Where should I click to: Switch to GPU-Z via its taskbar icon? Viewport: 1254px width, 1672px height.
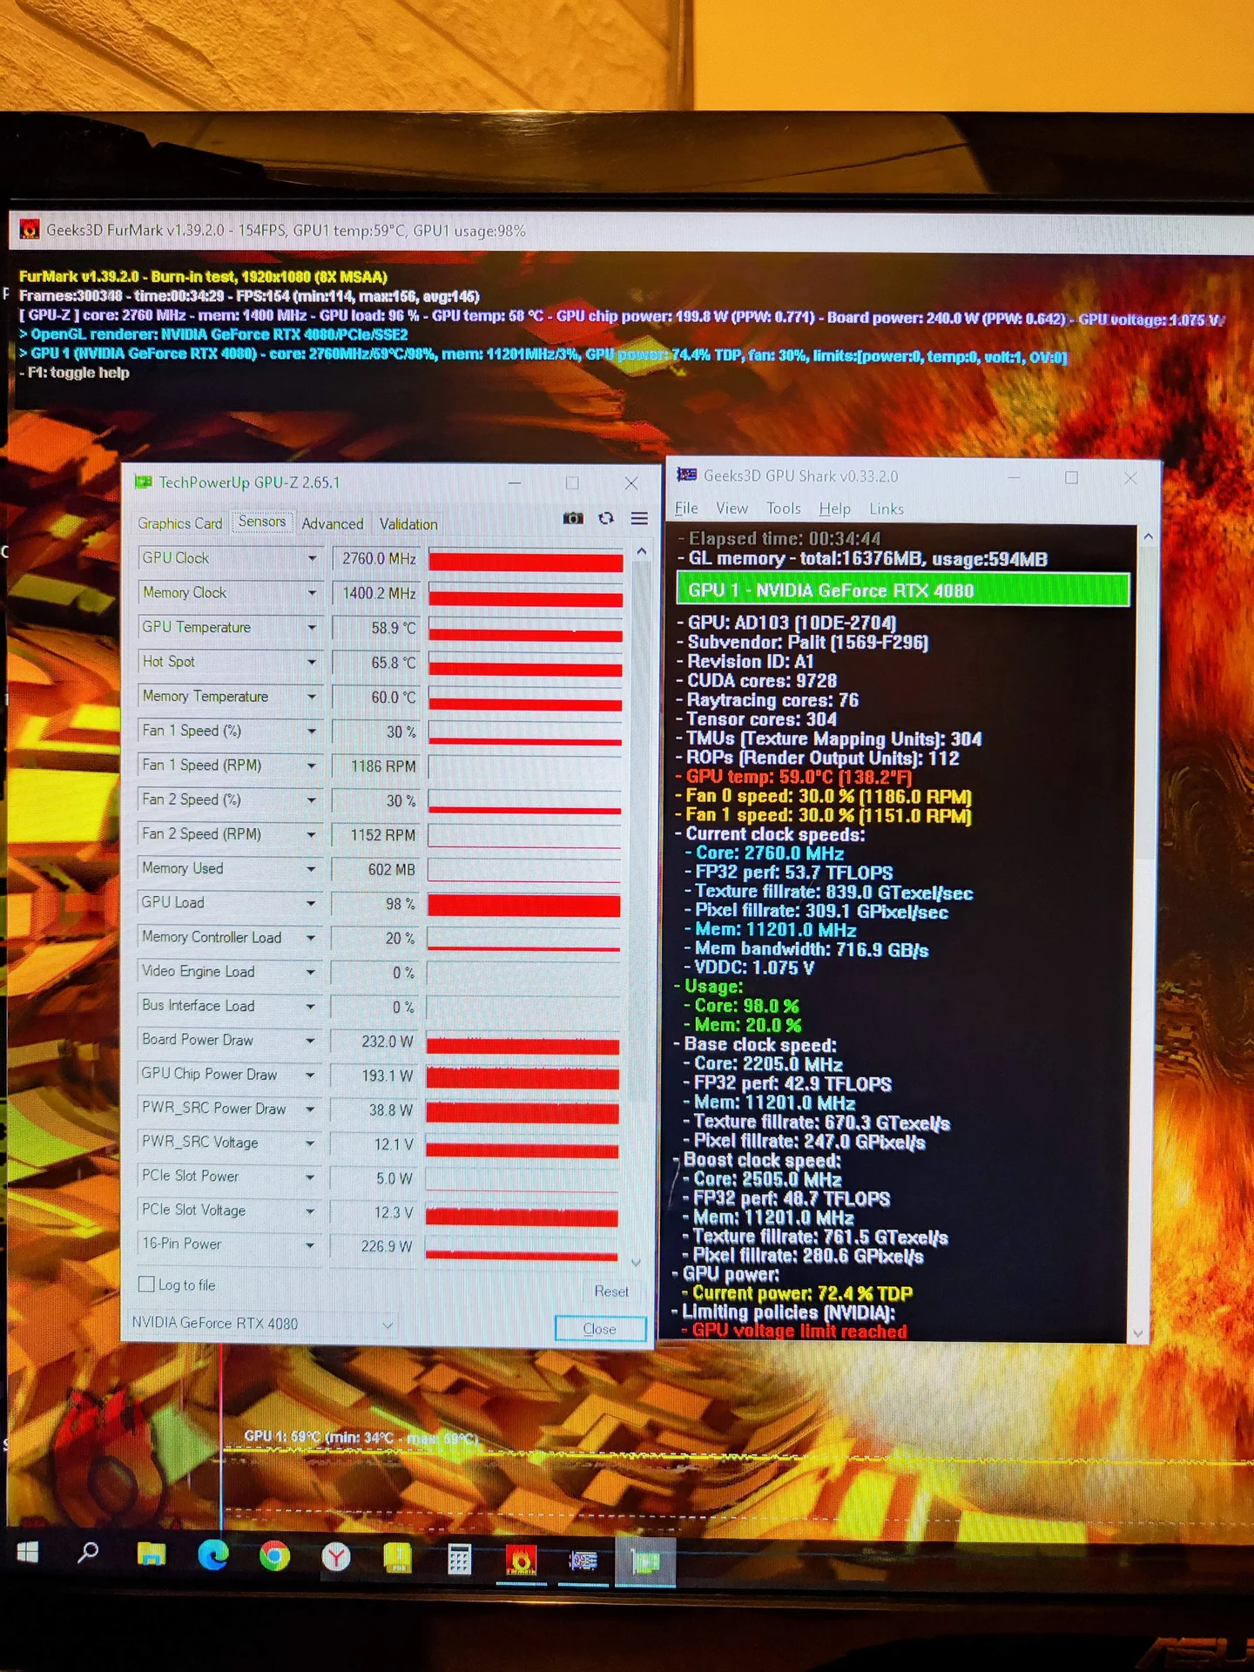click(x=645, y=1561)
